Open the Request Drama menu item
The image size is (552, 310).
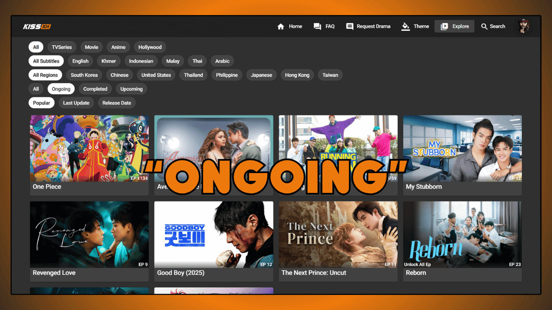point(373,27)
